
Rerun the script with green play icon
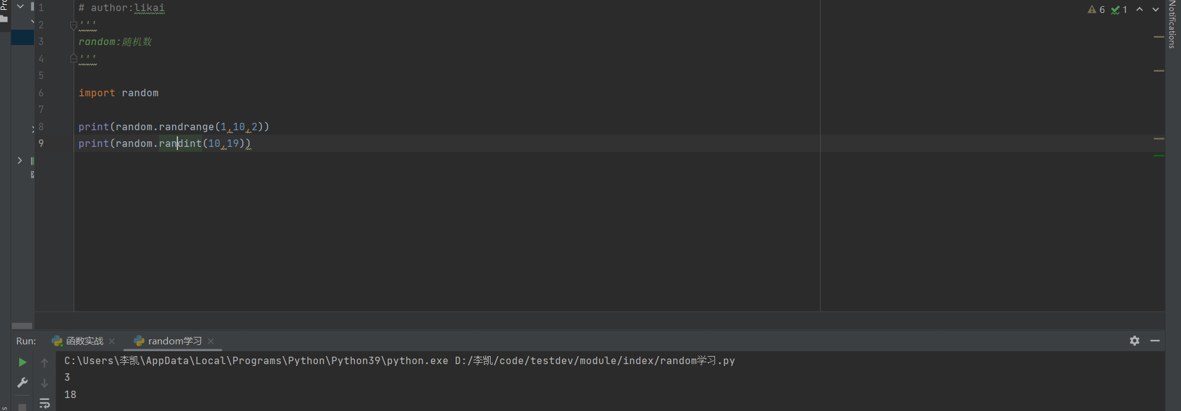click(x=22, y=362)
